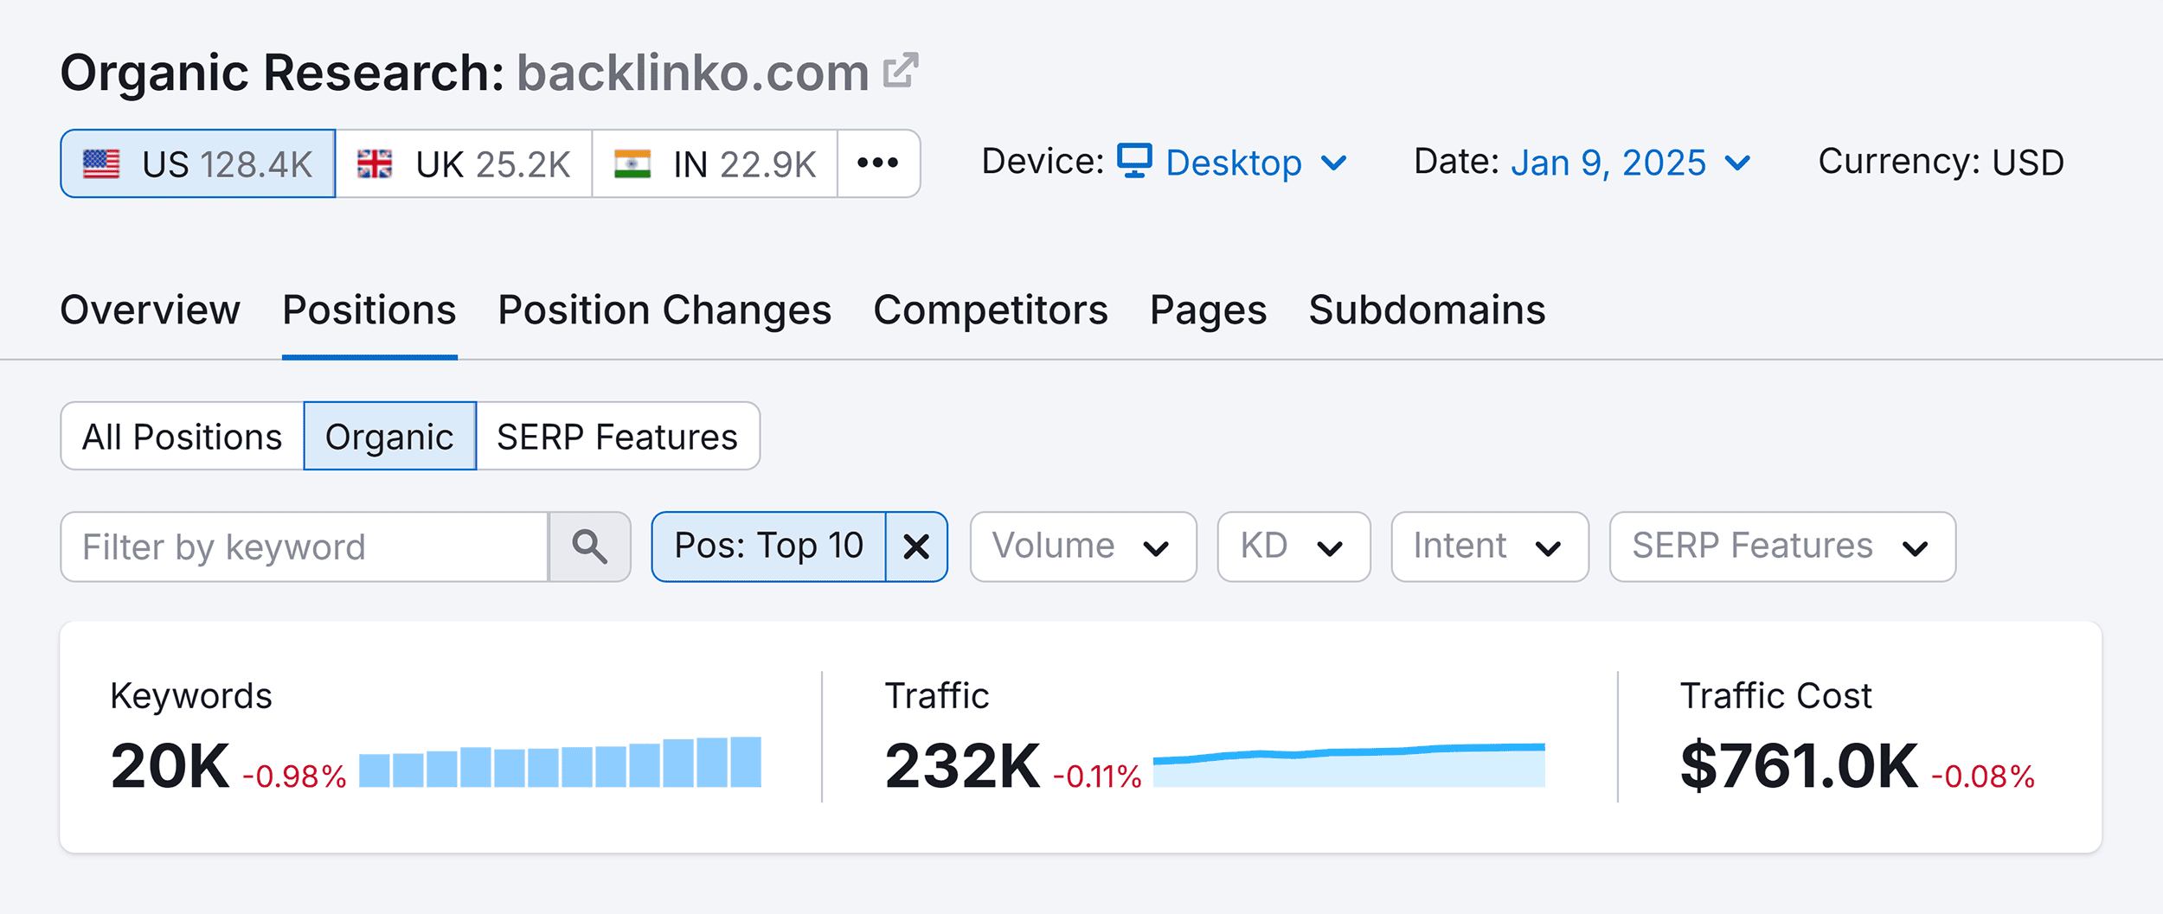The image size is (2163, 914).
Task: Open the Pages tab
Action: point(1209,310)
